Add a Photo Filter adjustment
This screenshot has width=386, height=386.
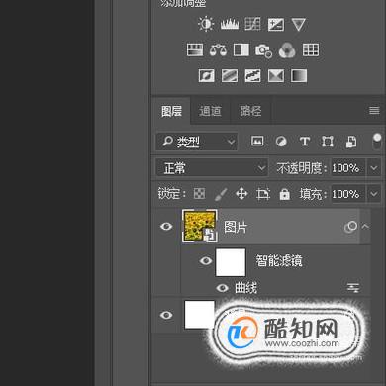click(x=263, y=50)
